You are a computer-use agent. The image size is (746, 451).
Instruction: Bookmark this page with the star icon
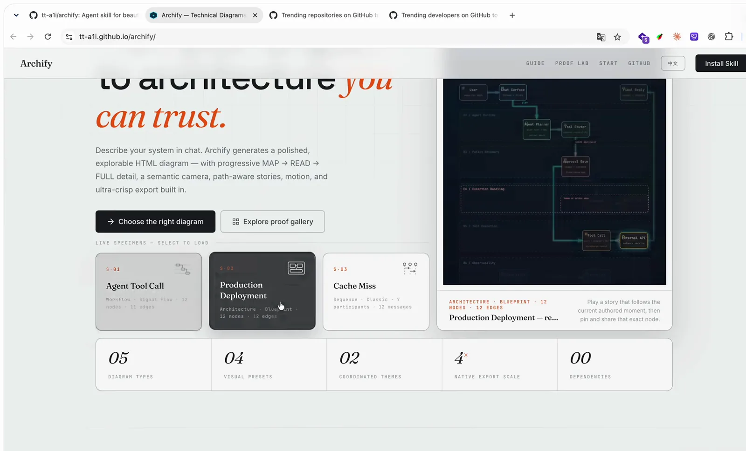617,37
